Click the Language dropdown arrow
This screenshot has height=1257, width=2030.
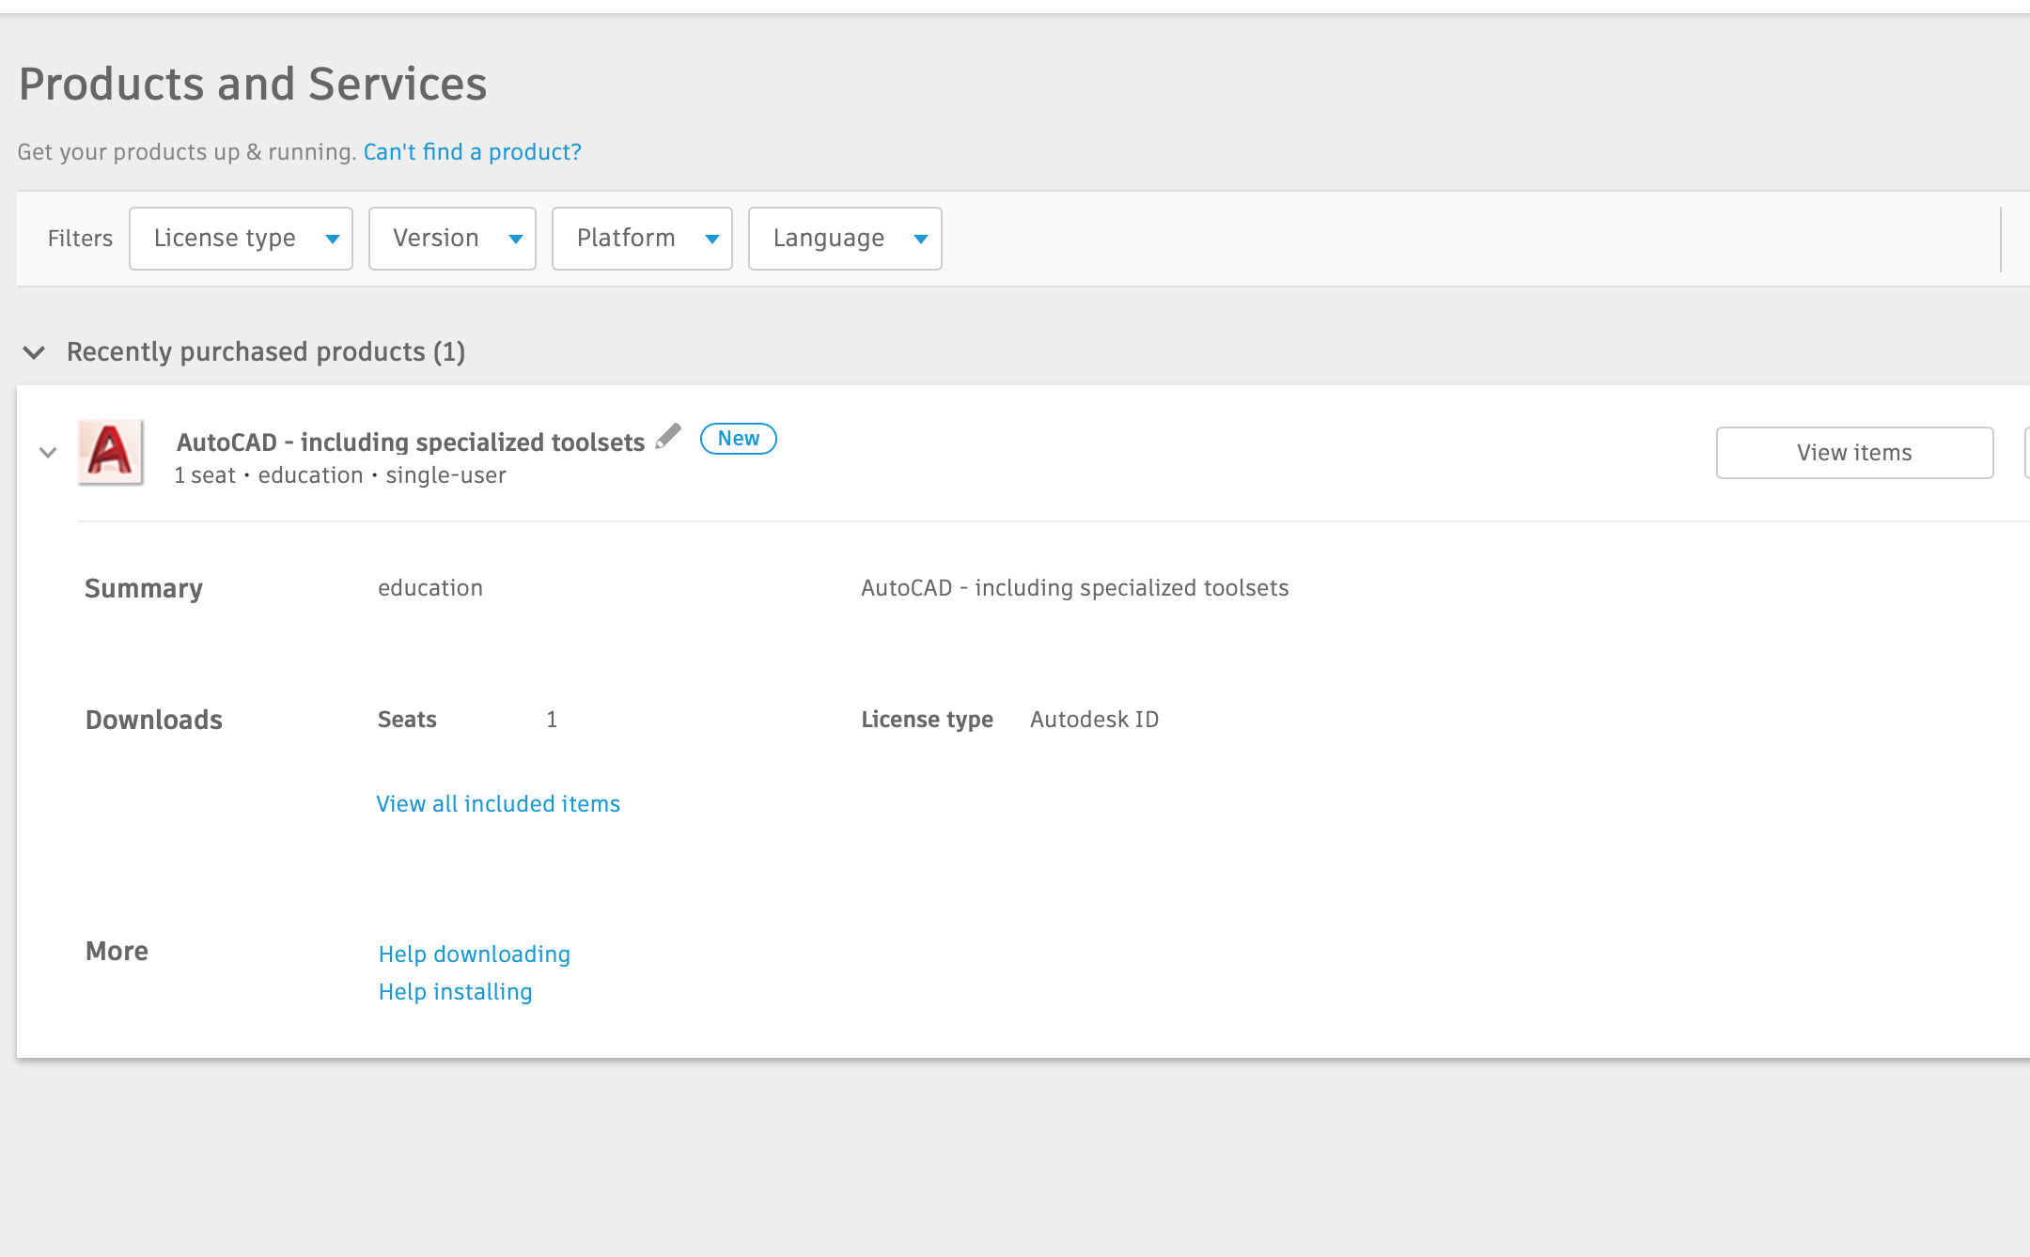[919, 238]
